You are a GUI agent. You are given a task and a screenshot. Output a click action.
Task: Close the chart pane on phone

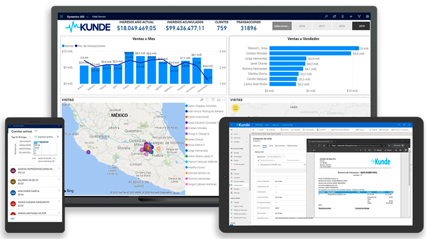pos(58,137)
